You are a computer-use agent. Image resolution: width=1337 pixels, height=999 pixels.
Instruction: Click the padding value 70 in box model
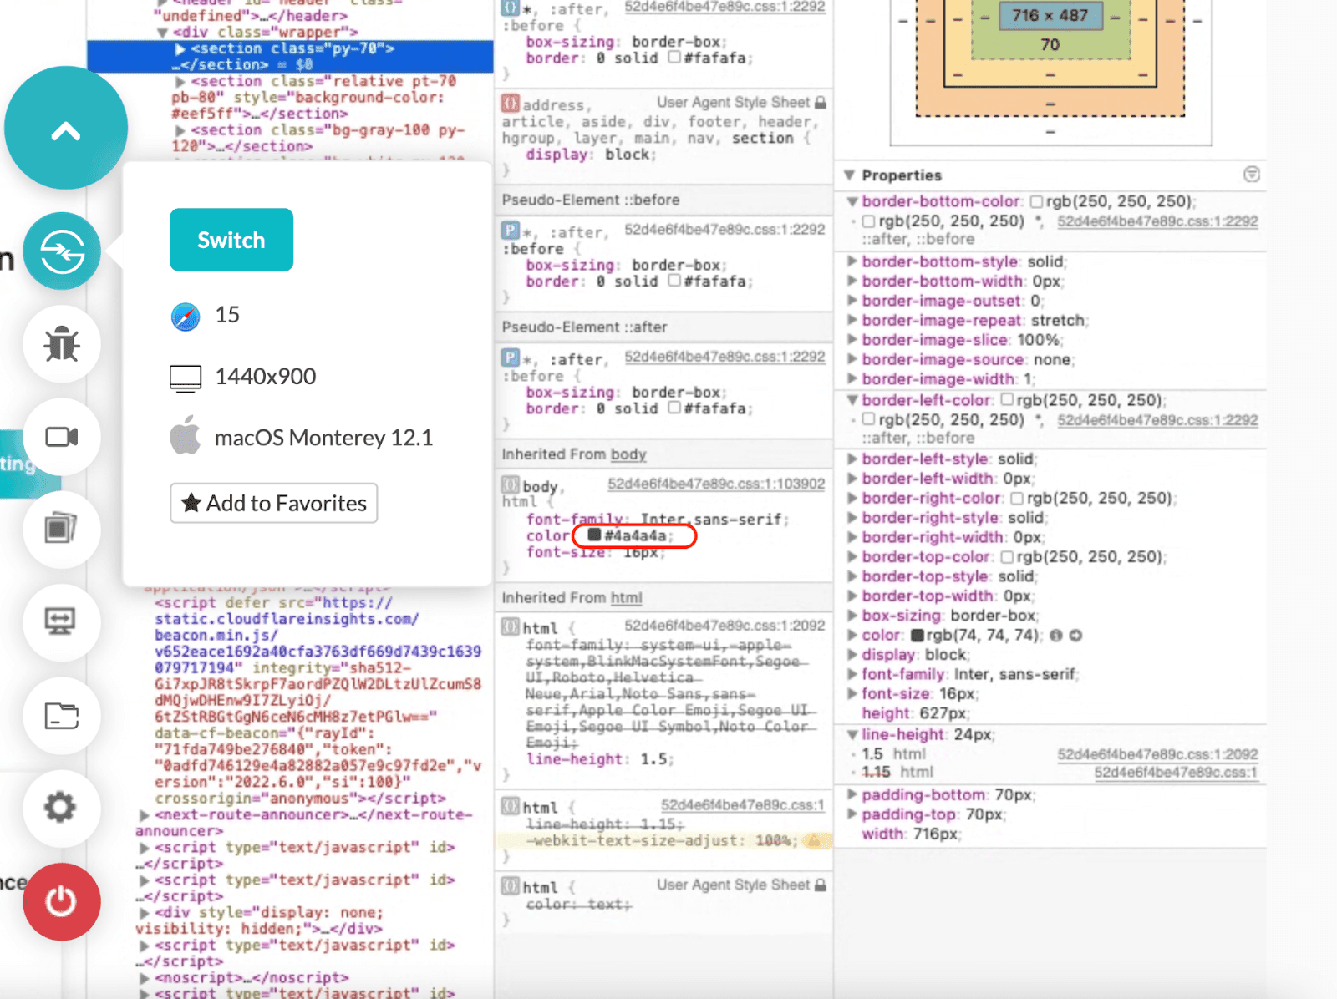[1050, 44]
